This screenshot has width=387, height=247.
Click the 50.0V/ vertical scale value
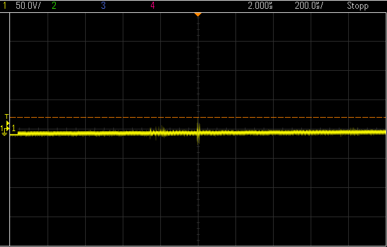(x=28, y=6)
